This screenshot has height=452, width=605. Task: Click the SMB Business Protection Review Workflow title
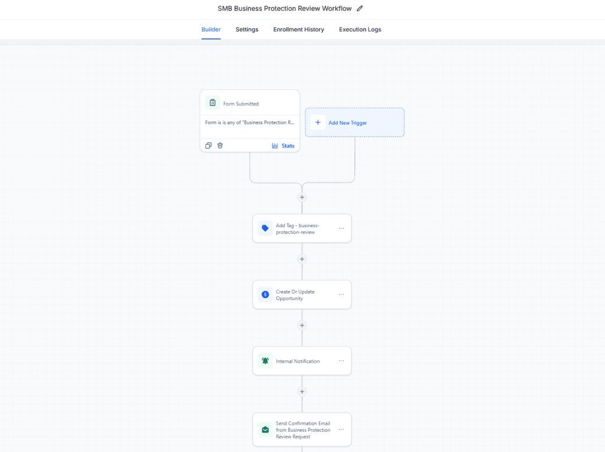(x=285, y=8)
